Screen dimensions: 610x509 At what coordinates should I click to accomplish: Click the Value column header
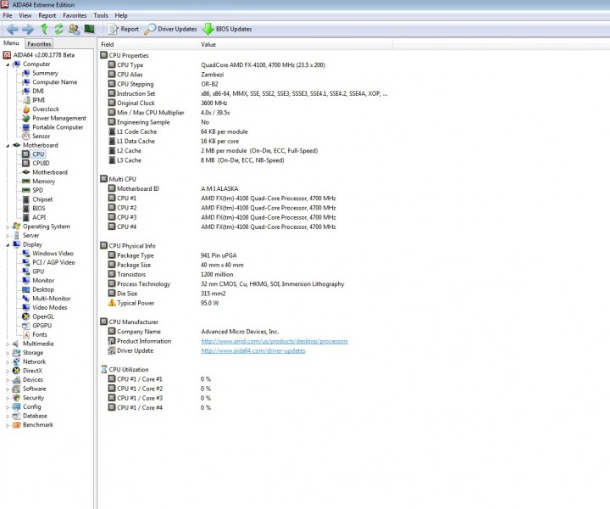tap(296, 44)
